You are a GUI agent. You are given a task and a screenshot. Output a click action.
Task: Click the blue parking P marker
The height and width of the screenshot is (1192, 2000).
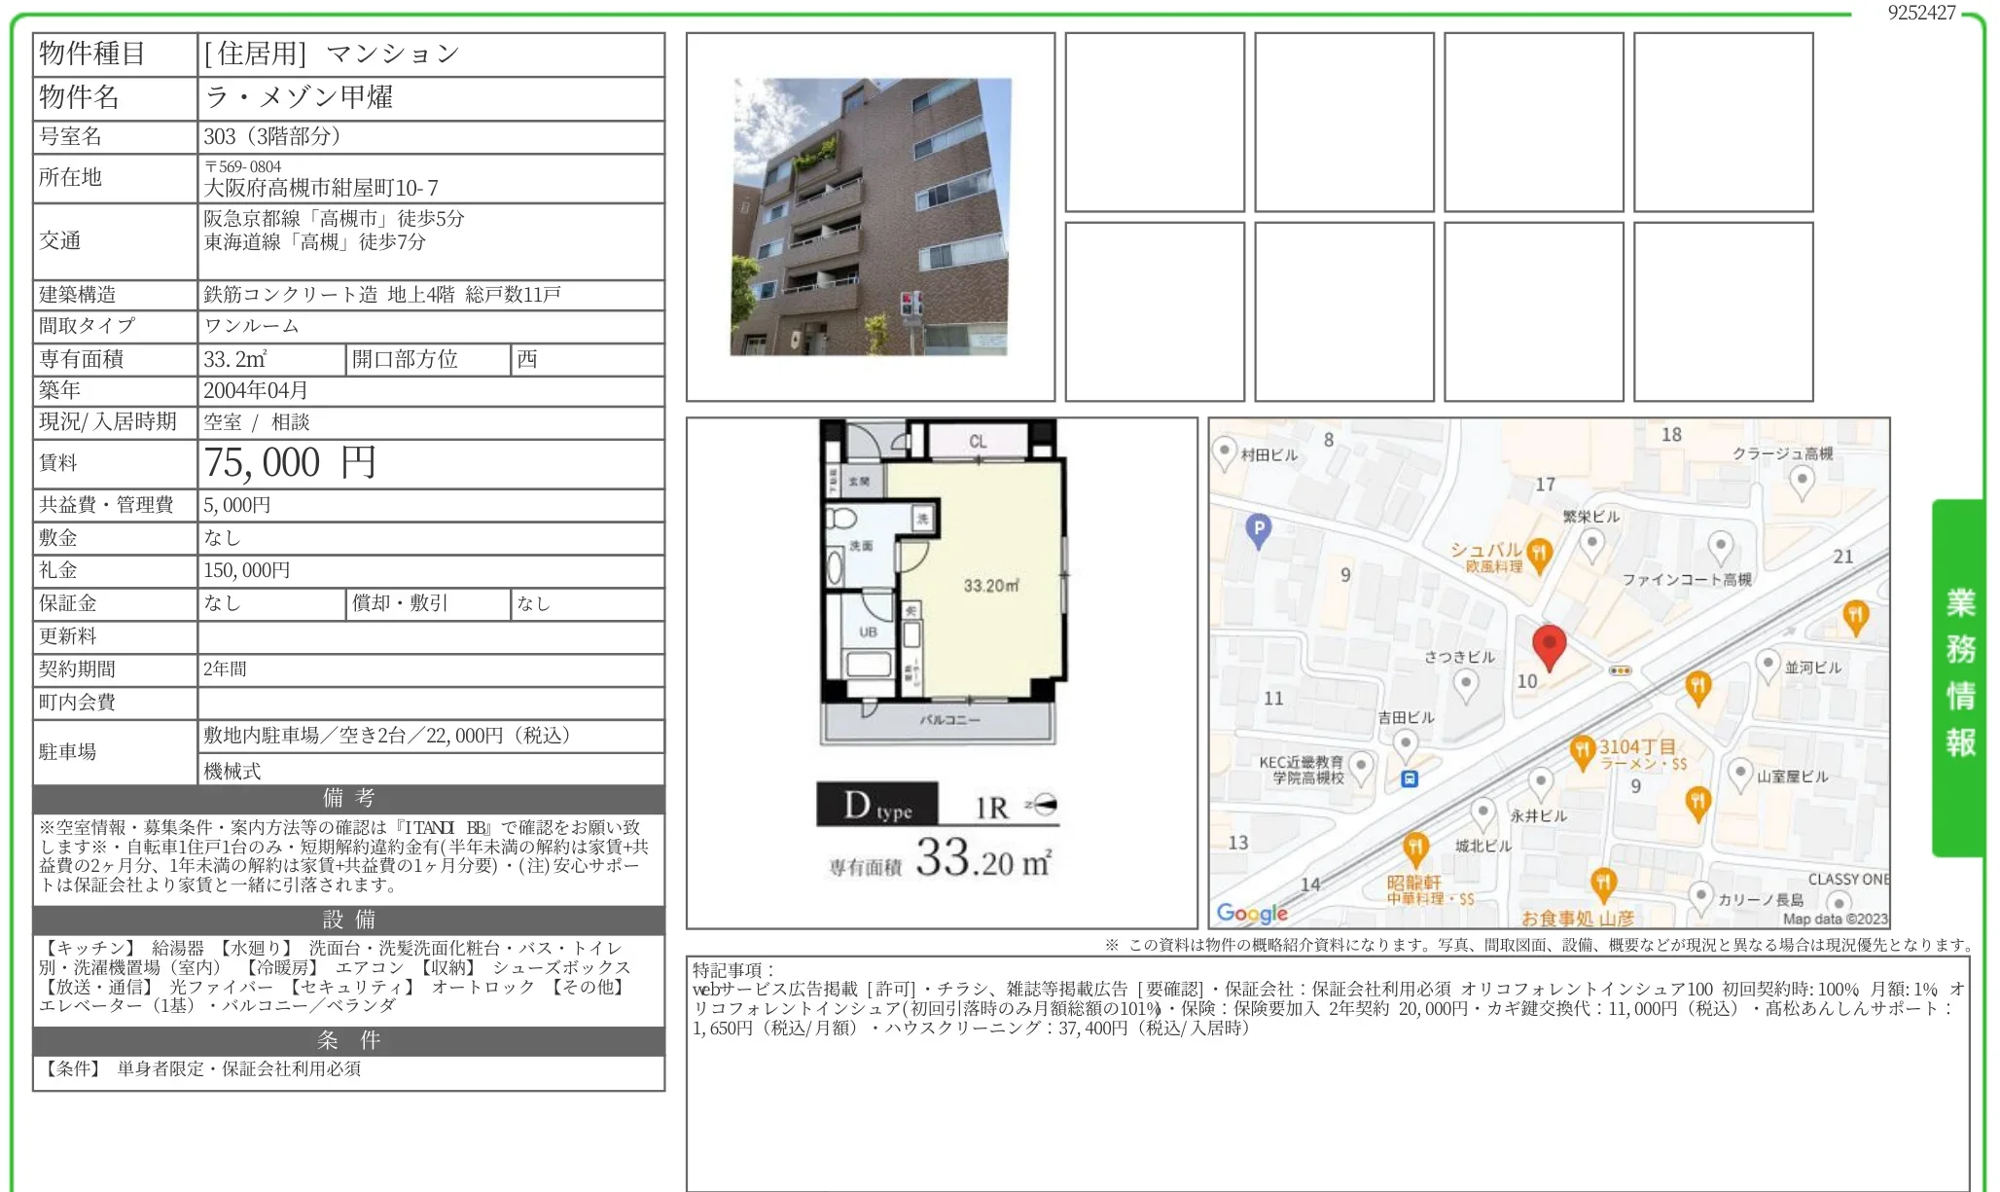click(1259, 529)
